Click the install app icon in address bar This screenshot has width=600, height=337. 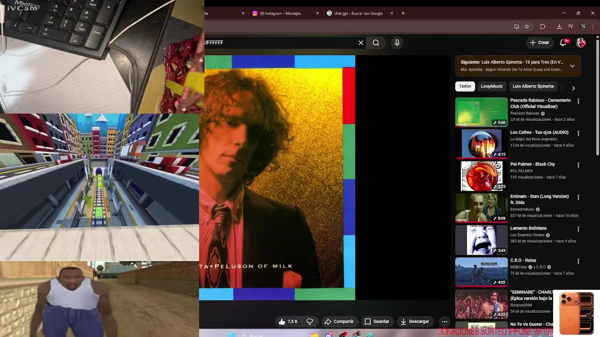coord(517,27)
